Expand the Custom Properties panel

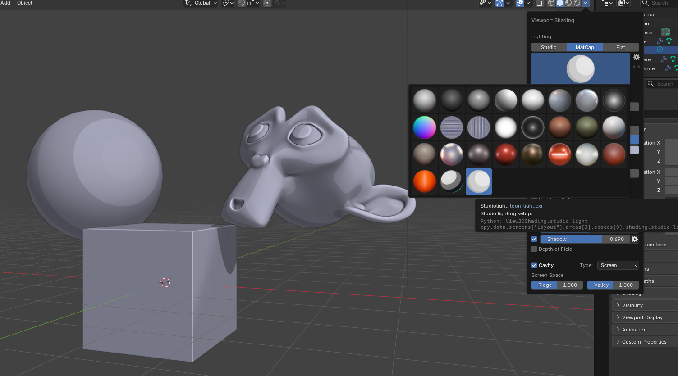tap(645, 342)
